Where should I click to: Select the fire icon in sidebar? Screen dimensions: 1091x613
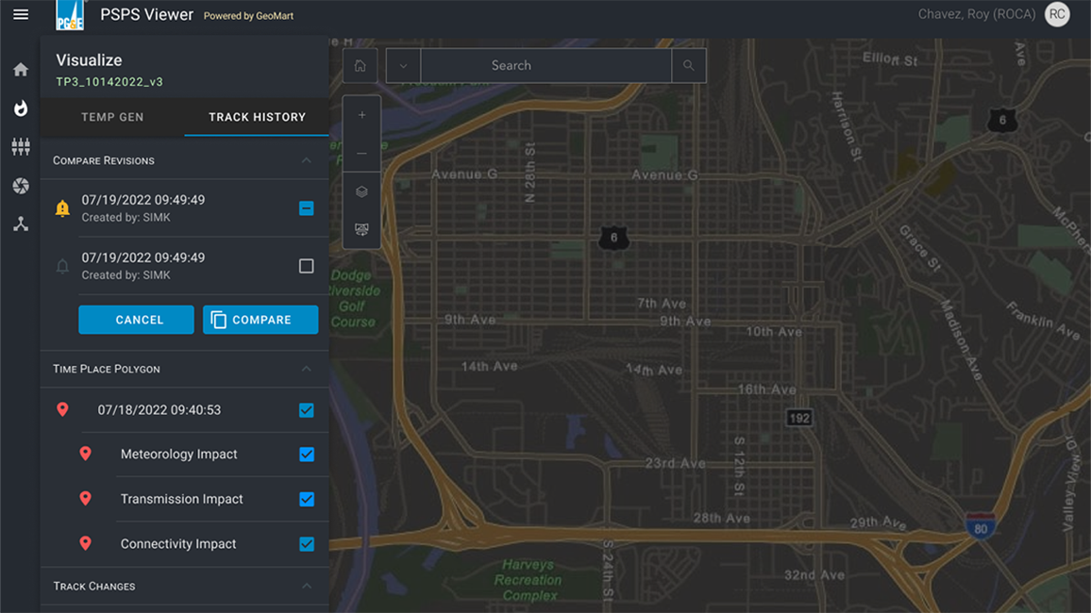[21, 108]
